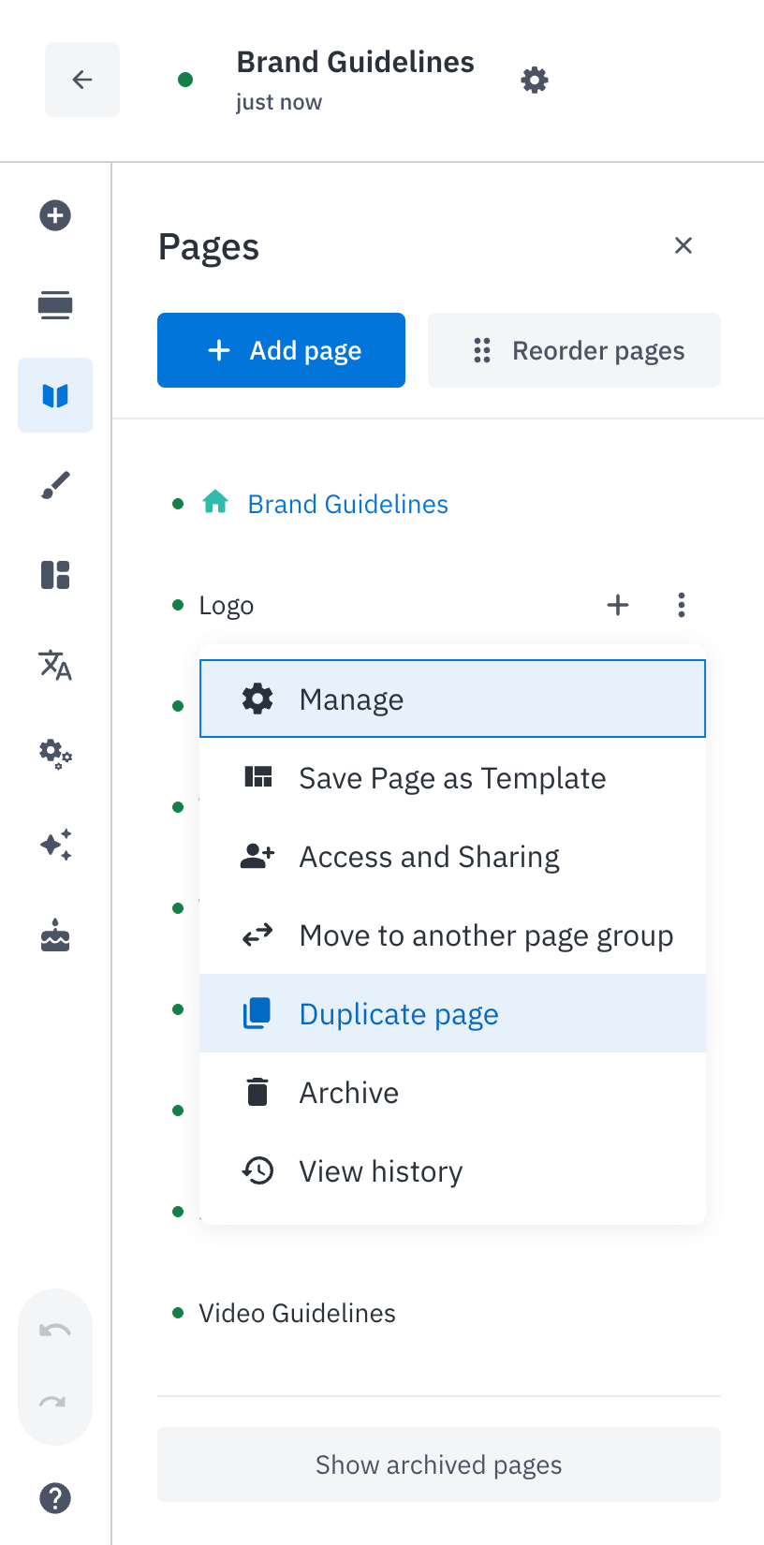Click the Reorder pages button
Viewport: 764px width, 1545px height.
point(574,350)
